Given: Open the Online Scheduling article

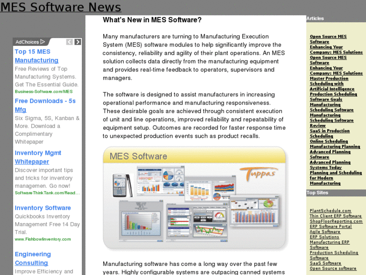Looking at the screenshot, I should point(329,141).
